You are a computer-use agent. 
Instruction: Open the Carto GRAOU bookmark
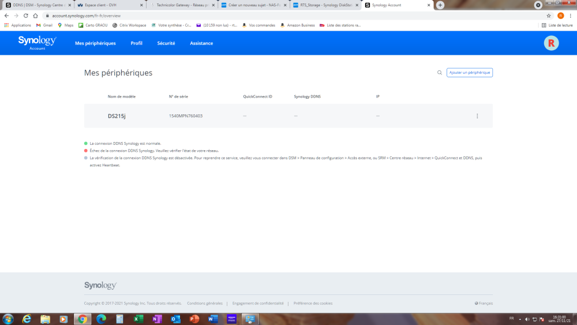point(93,25)
